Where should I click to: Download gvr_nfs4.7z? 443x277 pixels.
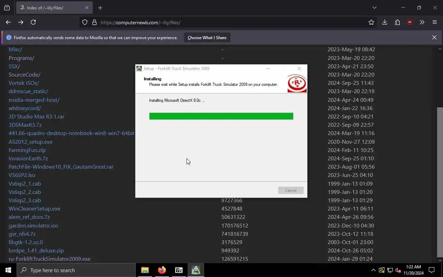pyautogui.click(x=22, y=234)
